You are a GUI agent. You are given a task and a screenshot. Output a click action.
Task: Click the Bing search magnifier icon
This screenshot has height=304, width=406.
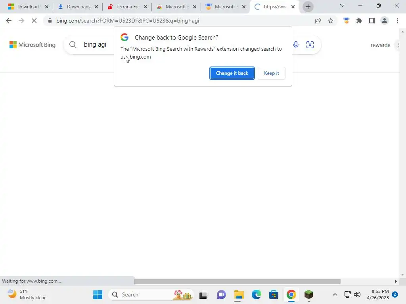pos(73,45)
